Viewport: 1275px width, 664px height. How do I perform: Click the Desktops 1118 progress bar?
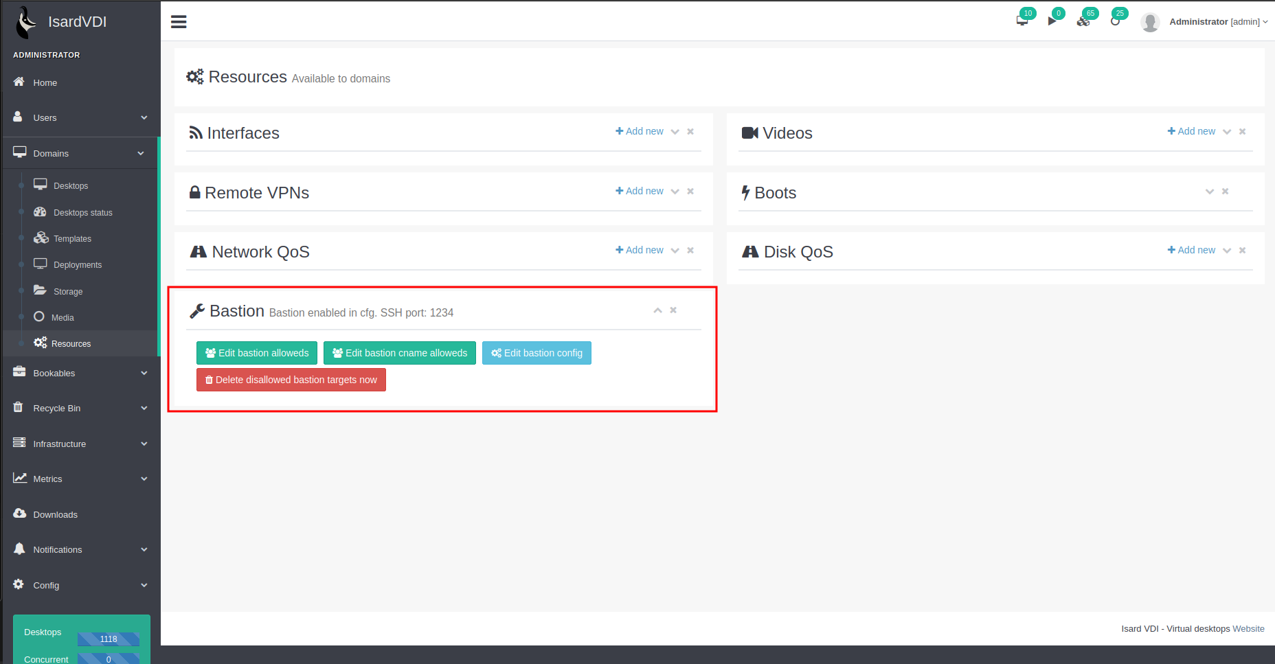point(109,639)
